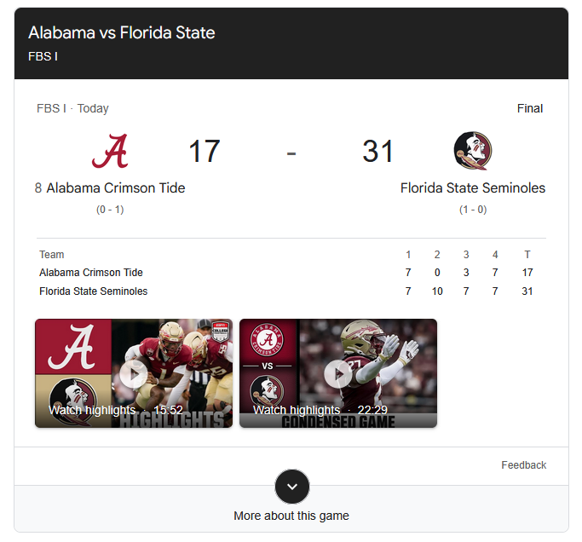The image size is (582, 542).
Task: Click the Florida State Seminoles logo
Action: (x=473, y=151)
